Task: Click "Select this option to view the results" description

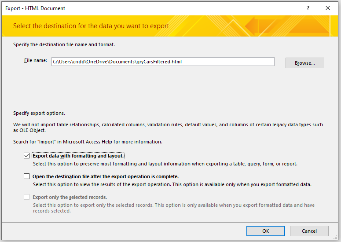Action: tap(172, 184)
